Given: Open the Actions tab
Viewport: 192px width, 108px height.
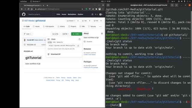Looking at the screenshot, I should (61, 26).
